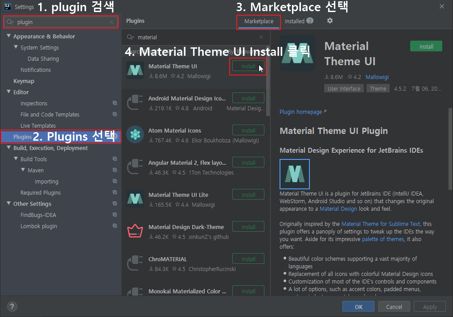
Task: Click the marketplace search magnifier icon
Action: [x=130, y=37]
